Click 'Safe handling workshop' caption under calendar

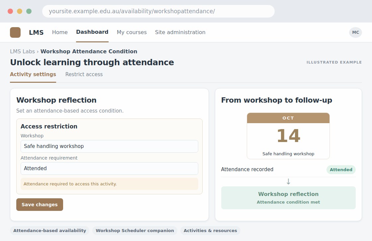coord(288,154)
